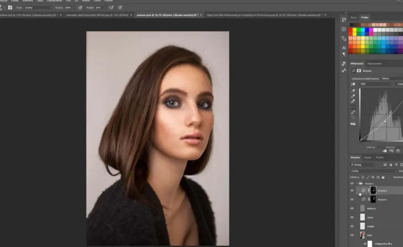The height and width of the screenshot is (247, 403).
Task: Click the view previous state icon in Properties
Action: [392, 151]
